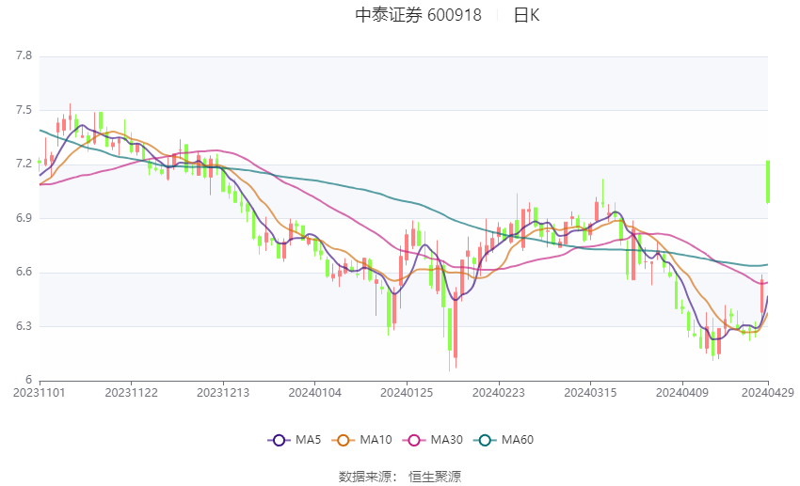Viewport: 800px width, 486px height.
Task: Select the 日K period label
Action: pos(526,15)
